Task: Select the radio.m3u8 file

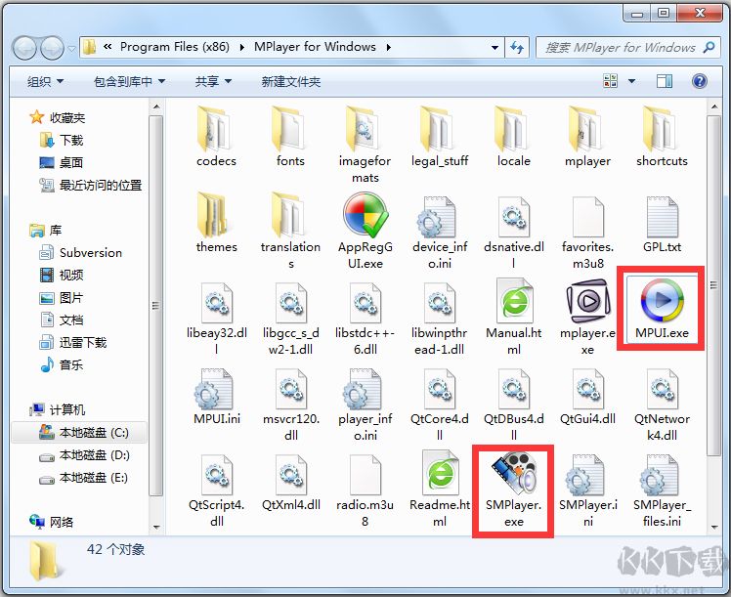Action: click(x=365, y=490)
